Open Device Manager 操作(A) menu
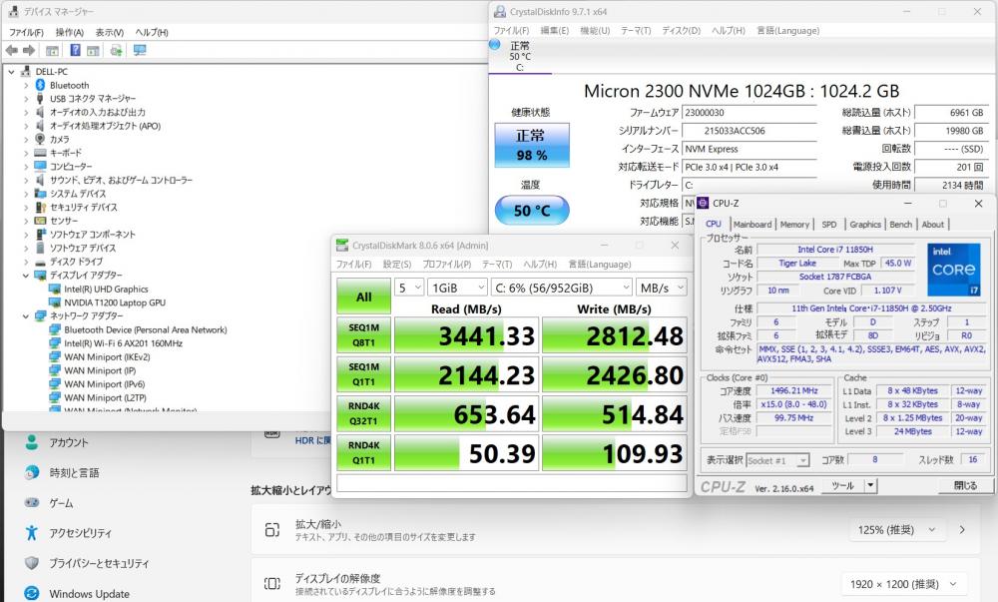This screenshot has height=602, width=998. [70, 32]
